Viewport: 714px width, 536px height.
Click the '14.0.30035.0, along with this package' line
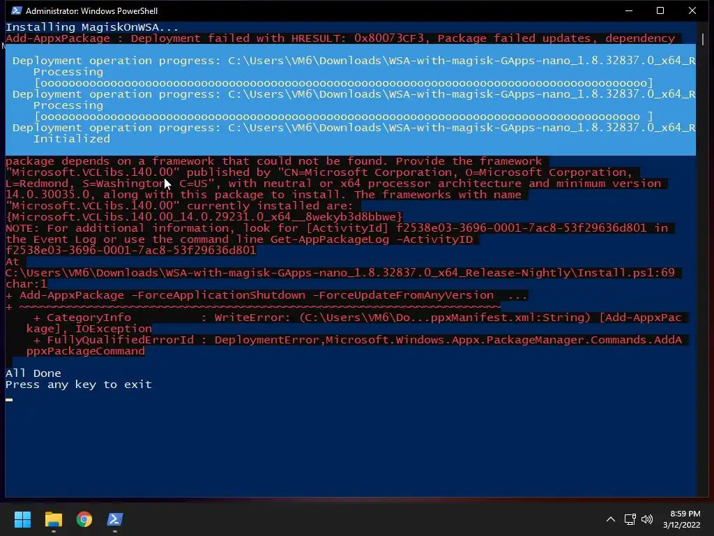click(263, 195)
